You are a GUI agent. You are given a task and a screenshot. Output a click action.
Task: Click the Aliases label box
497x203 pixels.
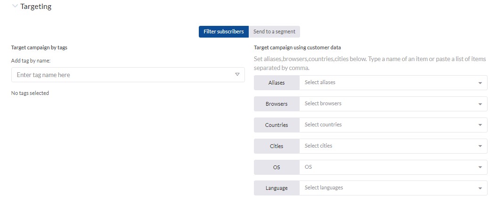coord(277,83)
